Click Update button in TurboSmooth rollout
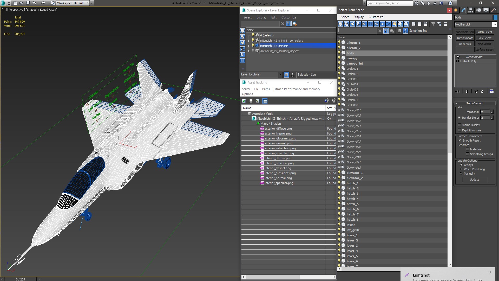 474,180
